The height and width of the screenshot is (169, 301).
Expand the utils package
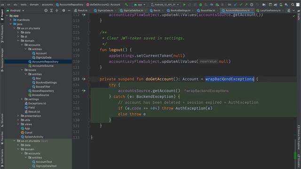pyautogui.click(x=18, y=120)
